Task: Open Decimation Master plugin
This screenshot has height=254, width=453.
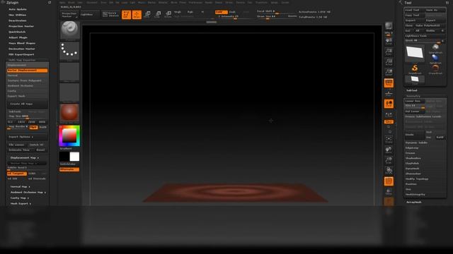Action: point(22,49)
